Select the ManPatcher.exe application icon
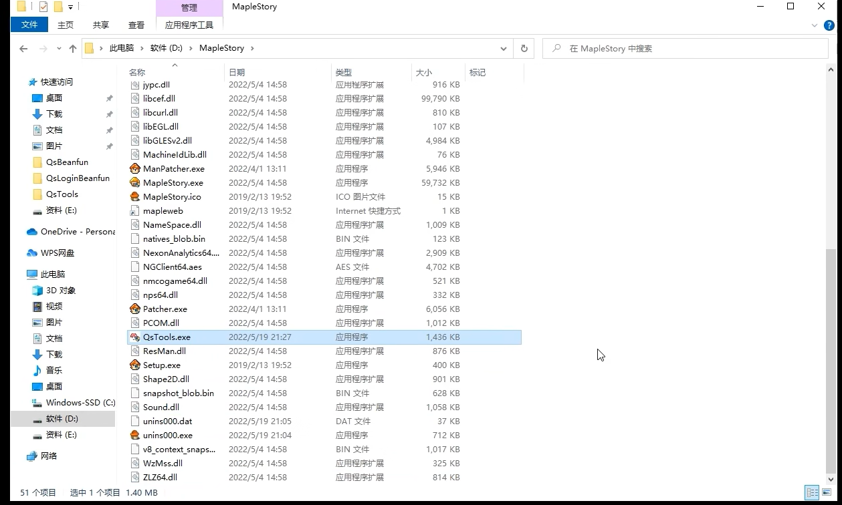 click(135, 169)
